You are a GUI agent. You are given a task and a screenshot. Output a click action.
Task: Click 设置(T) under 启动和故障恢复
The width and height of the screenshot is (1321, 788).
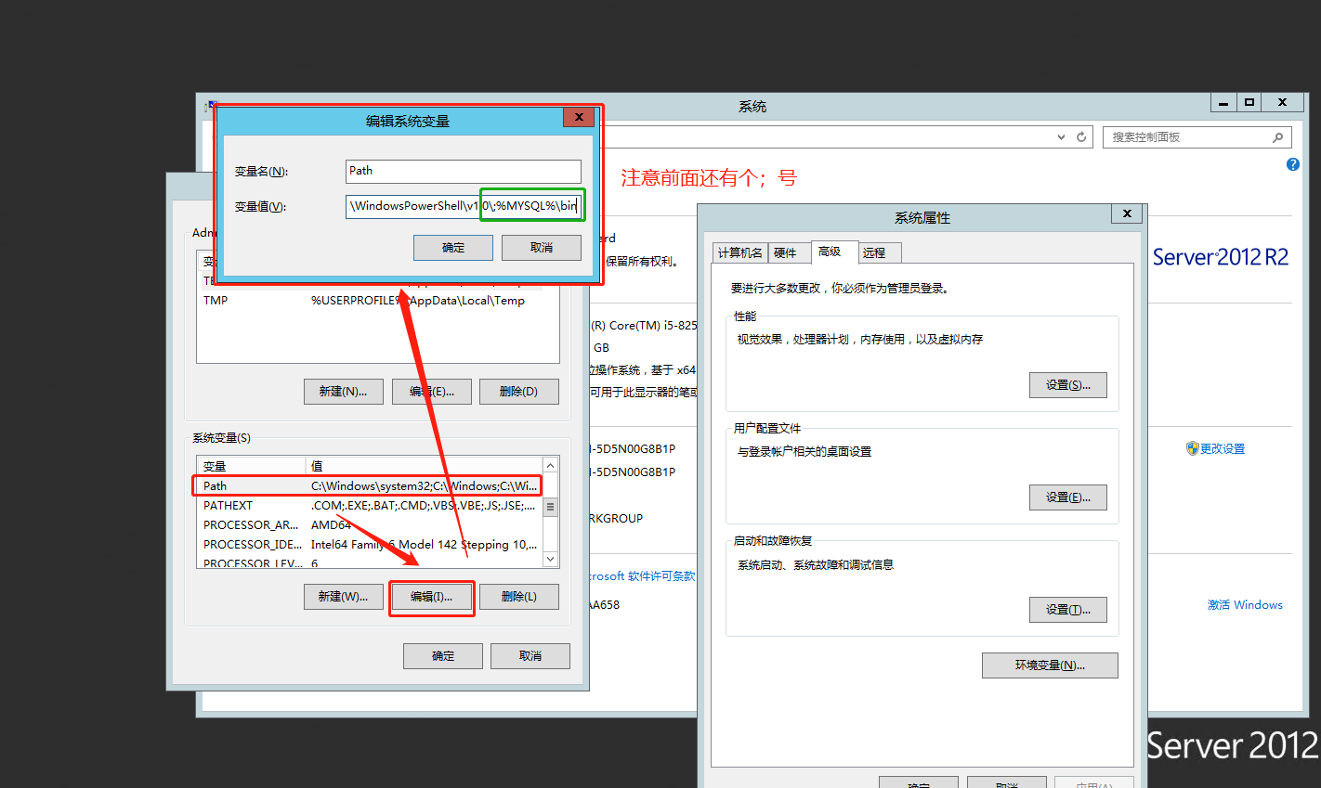point(1067,609)
